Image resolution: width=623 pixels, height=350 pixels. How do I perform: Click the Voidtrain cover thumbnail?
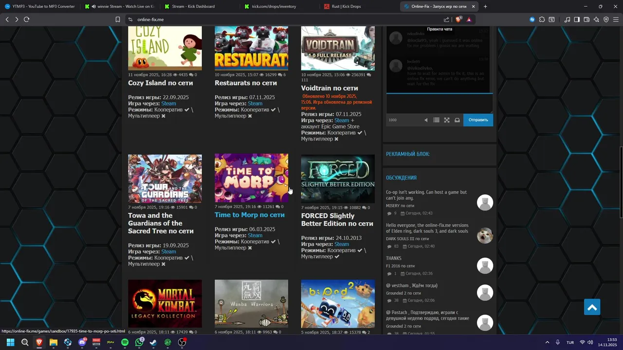point(338,48)
